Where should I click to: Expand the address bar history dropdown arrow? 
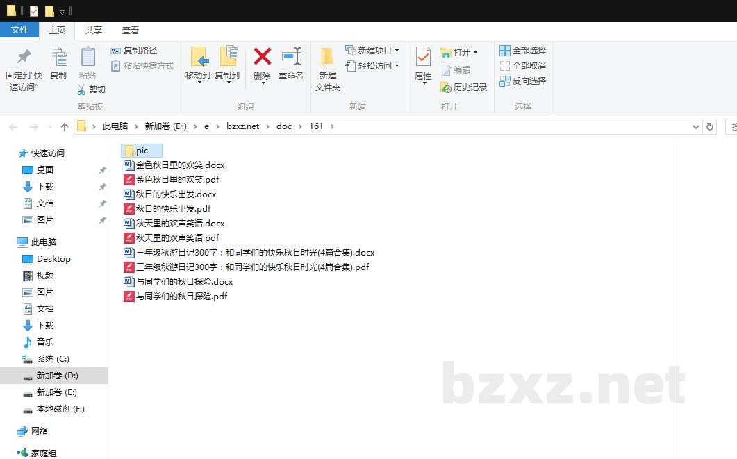pos(696,126)
